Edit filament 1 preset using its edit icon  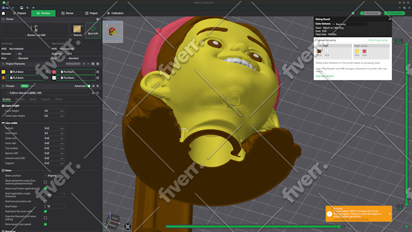point(47,71)
